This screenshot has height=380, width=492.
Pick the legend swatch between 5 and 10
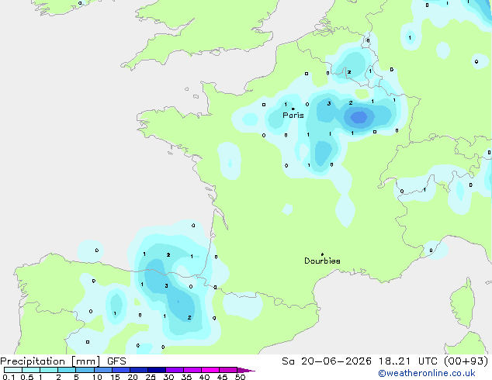[x=85, y=370]
